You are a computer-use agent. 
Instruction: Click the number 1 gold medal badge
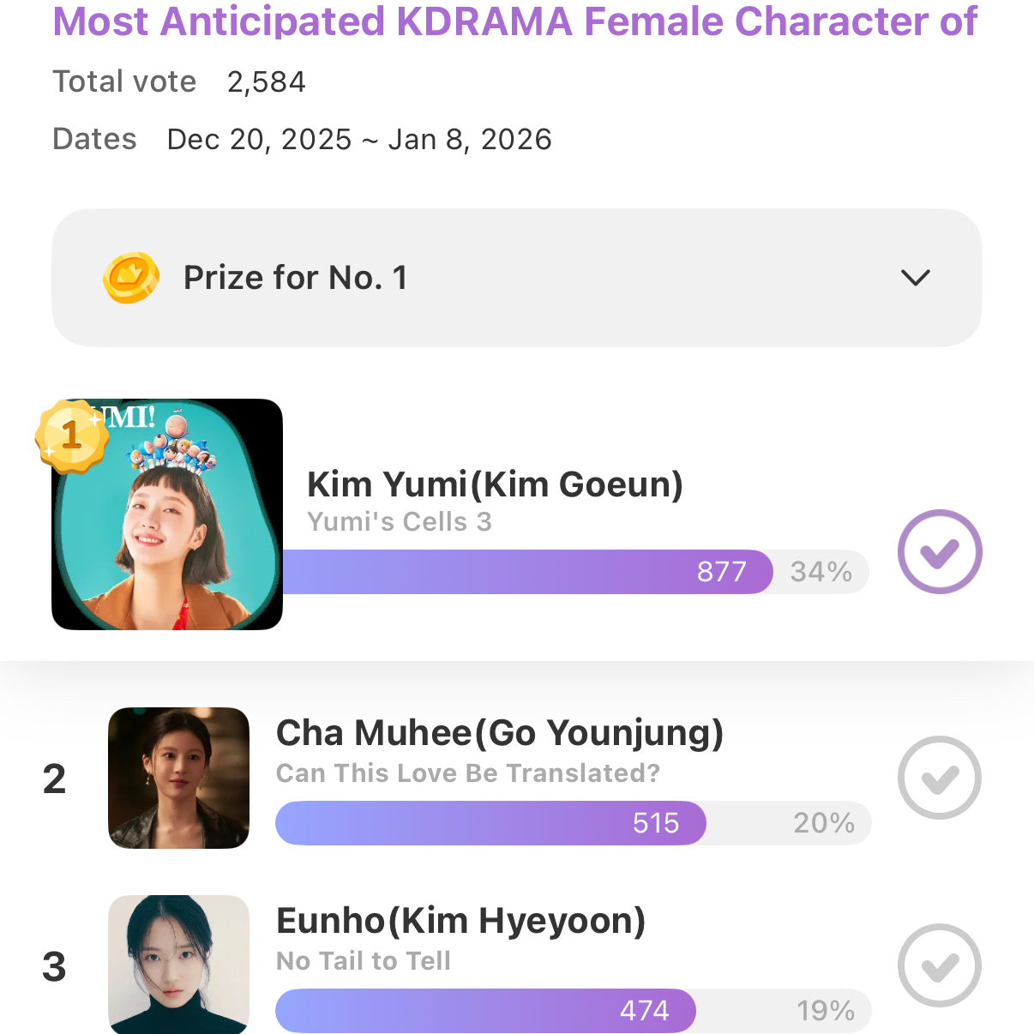[69, 435]
